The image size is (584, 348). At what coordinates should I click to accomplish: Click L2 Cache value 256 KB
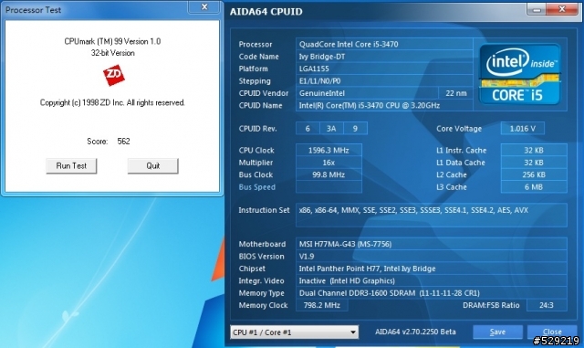point(534,175)
